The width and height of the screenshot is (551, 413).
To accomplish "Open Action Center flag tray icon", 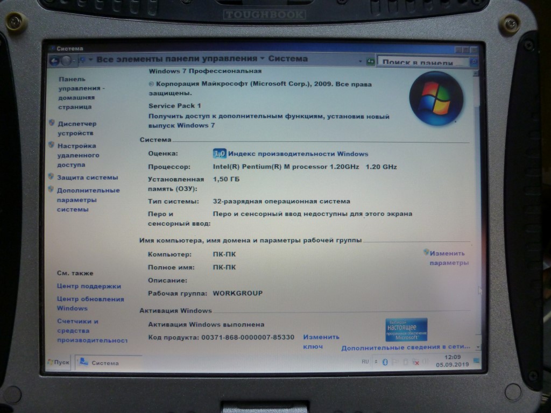I will [x=394, y=362].
